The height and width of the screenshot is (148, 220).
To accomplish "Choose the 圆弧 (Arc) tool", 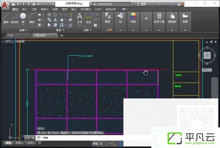I will click(32, 18).
